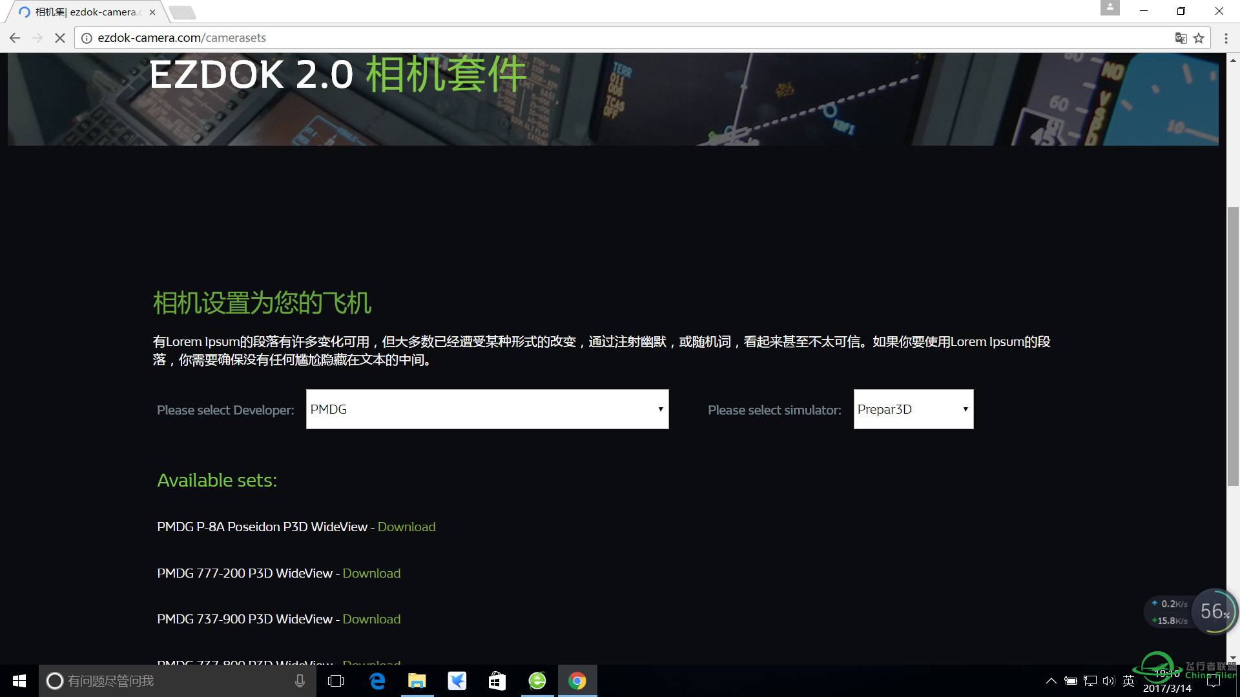Open File Explorer from the taskbar
Image resolution: width=1240 pixels, height=697 pixels.
417,681
